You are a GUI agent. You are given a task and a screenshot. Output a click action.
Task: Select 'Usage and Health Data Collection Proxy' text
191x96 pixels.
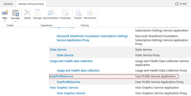click(161, 71)
